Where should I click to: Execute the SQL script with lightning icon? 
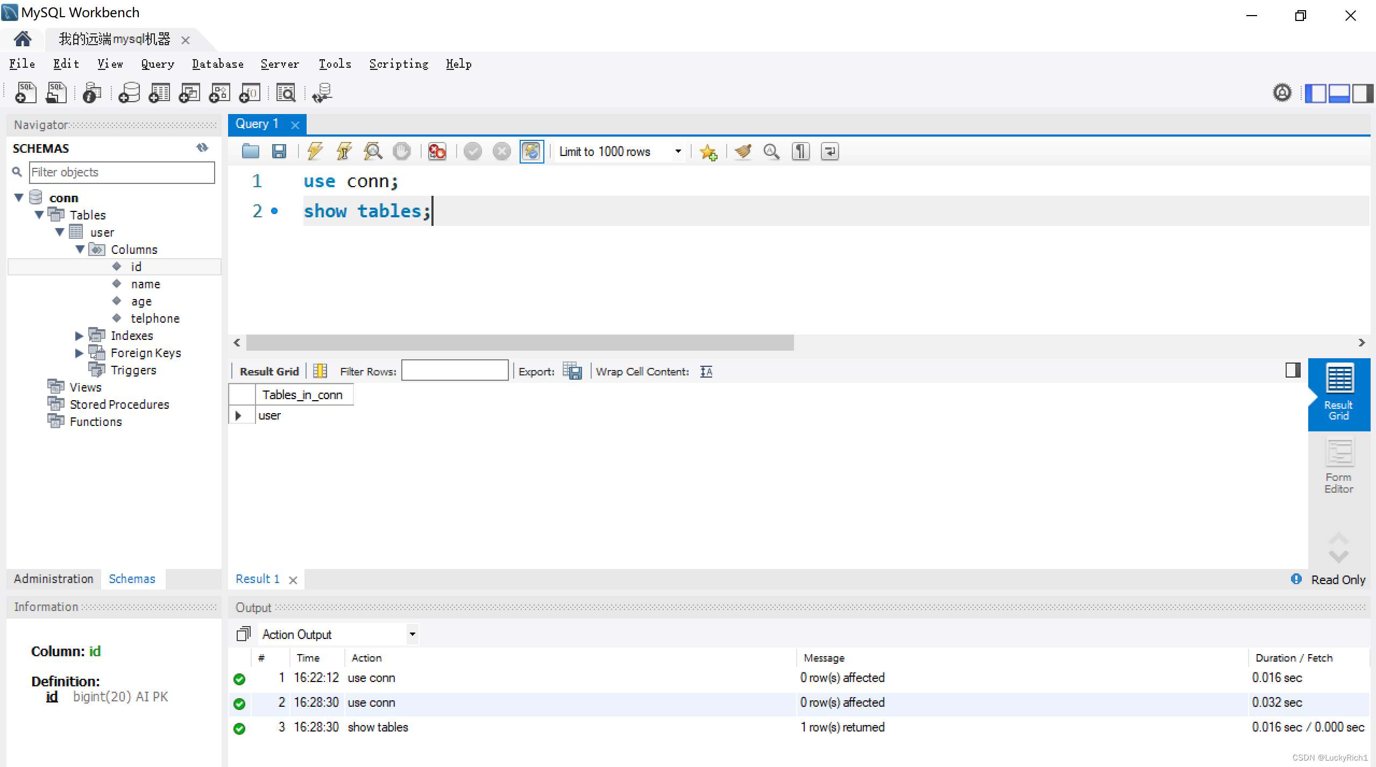click(x=315, y=152)
